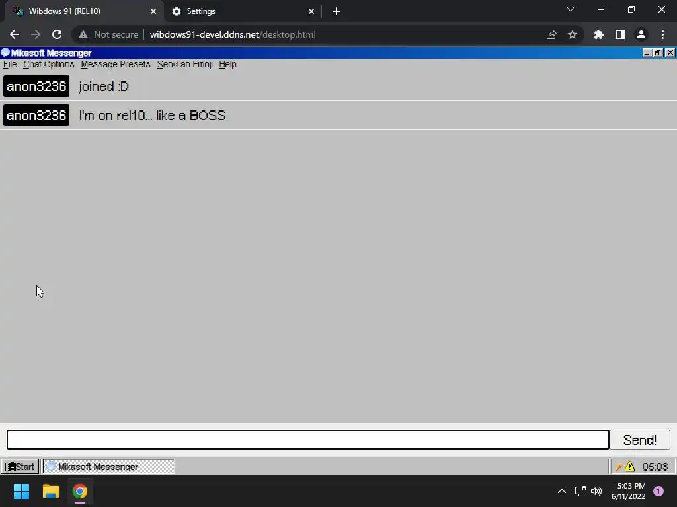The image size is (677, 507).
Task: Bookmark this page with the star
Action: click(573, 34)
